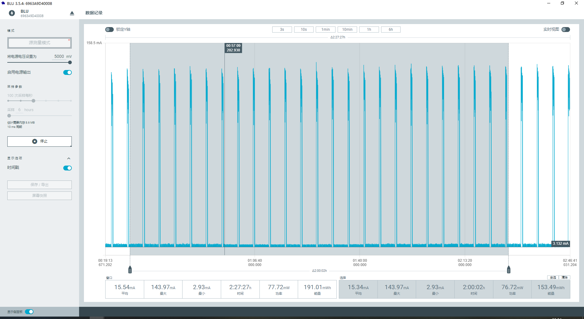Click the left selection handle marker
Image resolution: width=584 pixels, height=319 pixels.
pyautogui.click(x=130, y=270)
